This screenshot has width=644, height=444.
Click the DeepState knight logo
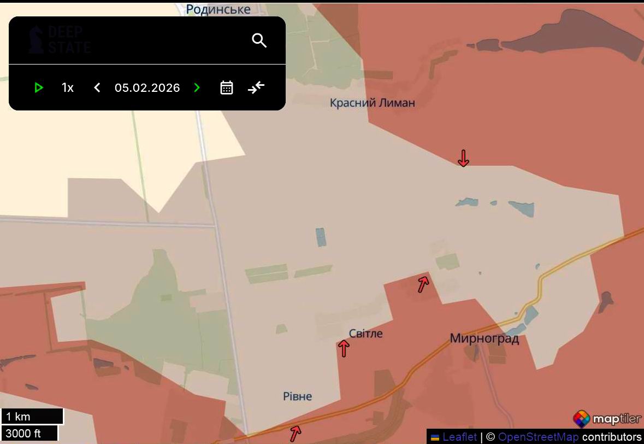[36, 40]
